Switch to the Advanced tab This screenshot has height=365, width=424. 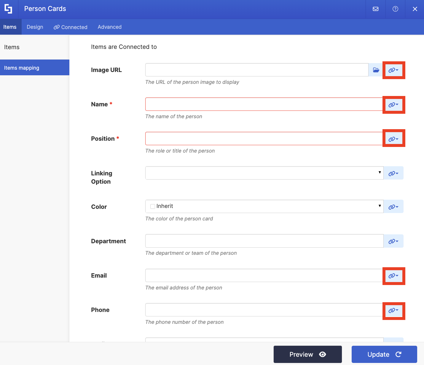coord(110,27)
